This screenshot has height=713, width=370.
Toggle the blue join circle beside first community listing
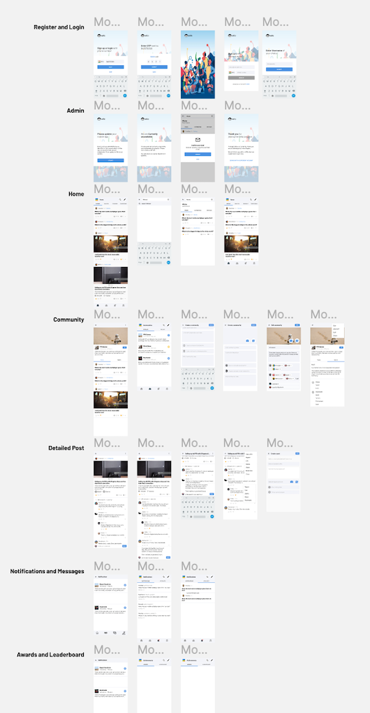tap(168, 335)
